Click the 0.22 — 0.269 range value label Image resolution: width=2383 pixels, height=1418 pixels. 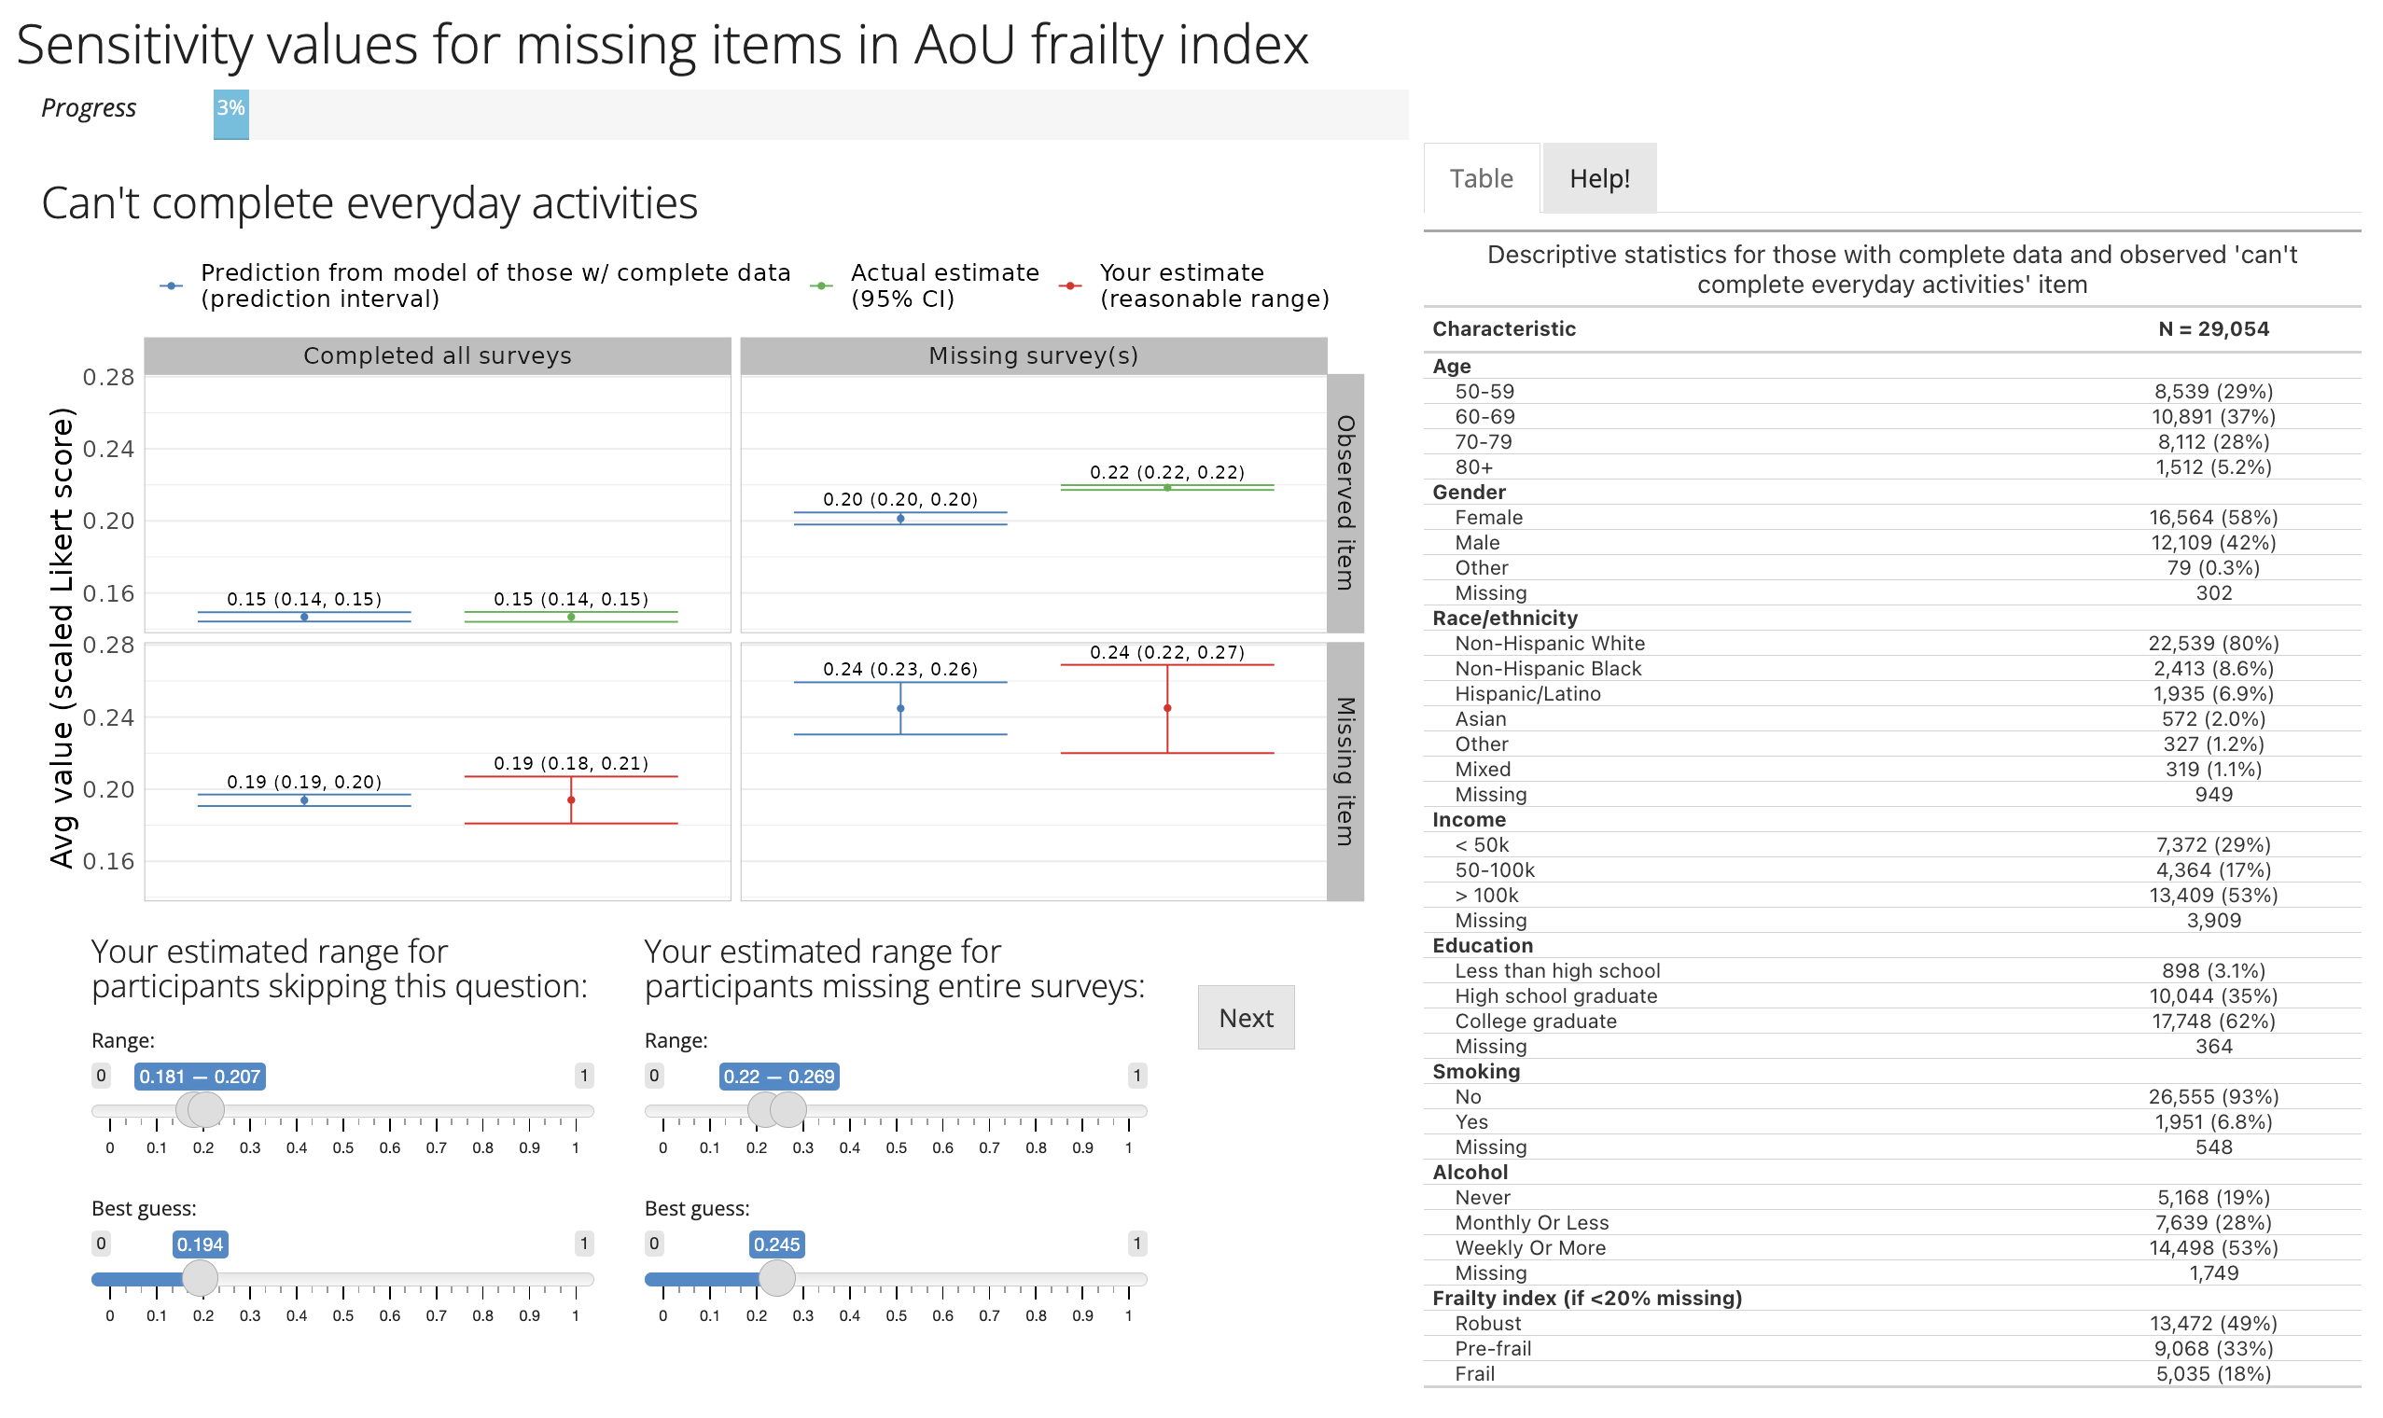(779, 1077)
